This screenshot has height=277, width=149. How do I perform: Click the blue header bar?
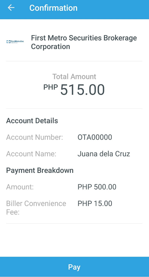74,9
